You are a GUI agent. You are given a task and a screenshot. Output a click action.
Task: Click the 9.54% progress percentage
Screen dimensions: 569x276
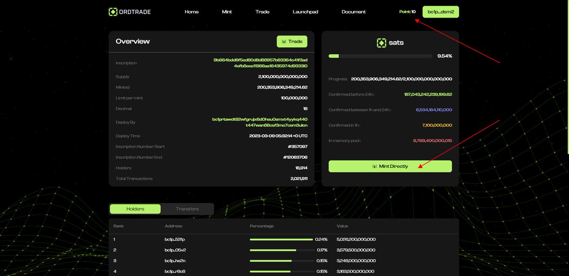tap(445, 56)
